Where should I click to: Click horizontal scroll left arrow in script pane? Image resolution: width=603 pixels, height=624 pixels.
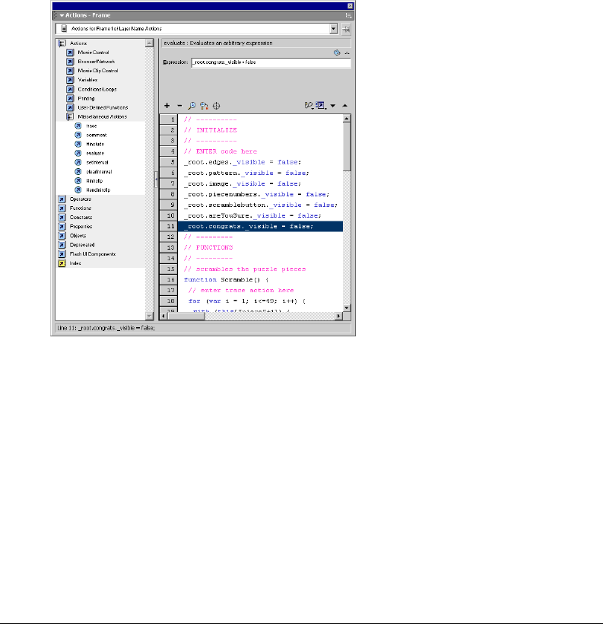(163, 317)
